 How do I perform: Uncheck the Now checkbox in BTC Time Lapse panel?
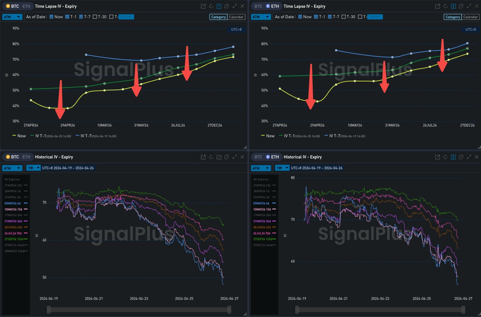(x=51, y=17)
